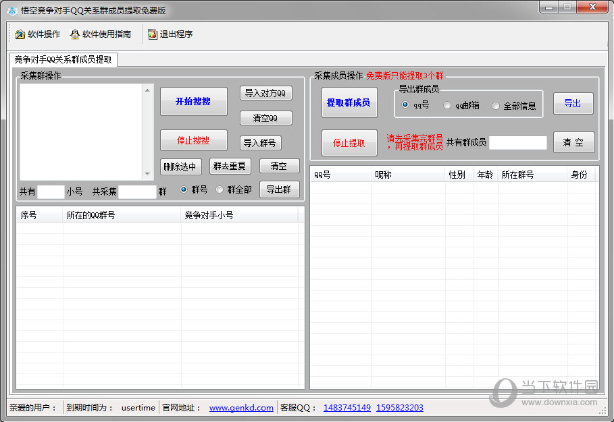
Task: Click the 退出程序 exit icon
Action: [153, 34]
